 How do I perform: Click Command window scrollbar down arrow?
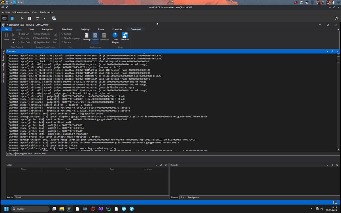click(x=338, y=149)
